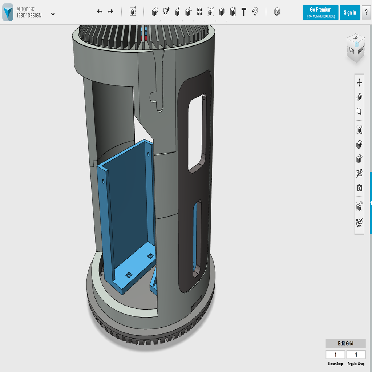The width and height of the screenshot is (372, 372).
Task: Select the Transform tool icon
Action: (133, 12)
